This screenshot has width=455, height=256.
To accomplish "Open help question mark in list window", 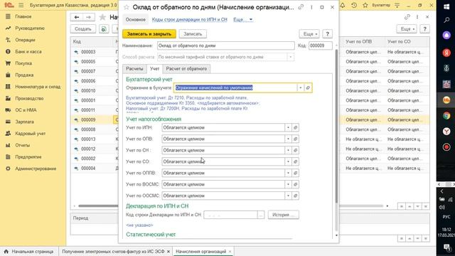I will (x=425, y=29).
